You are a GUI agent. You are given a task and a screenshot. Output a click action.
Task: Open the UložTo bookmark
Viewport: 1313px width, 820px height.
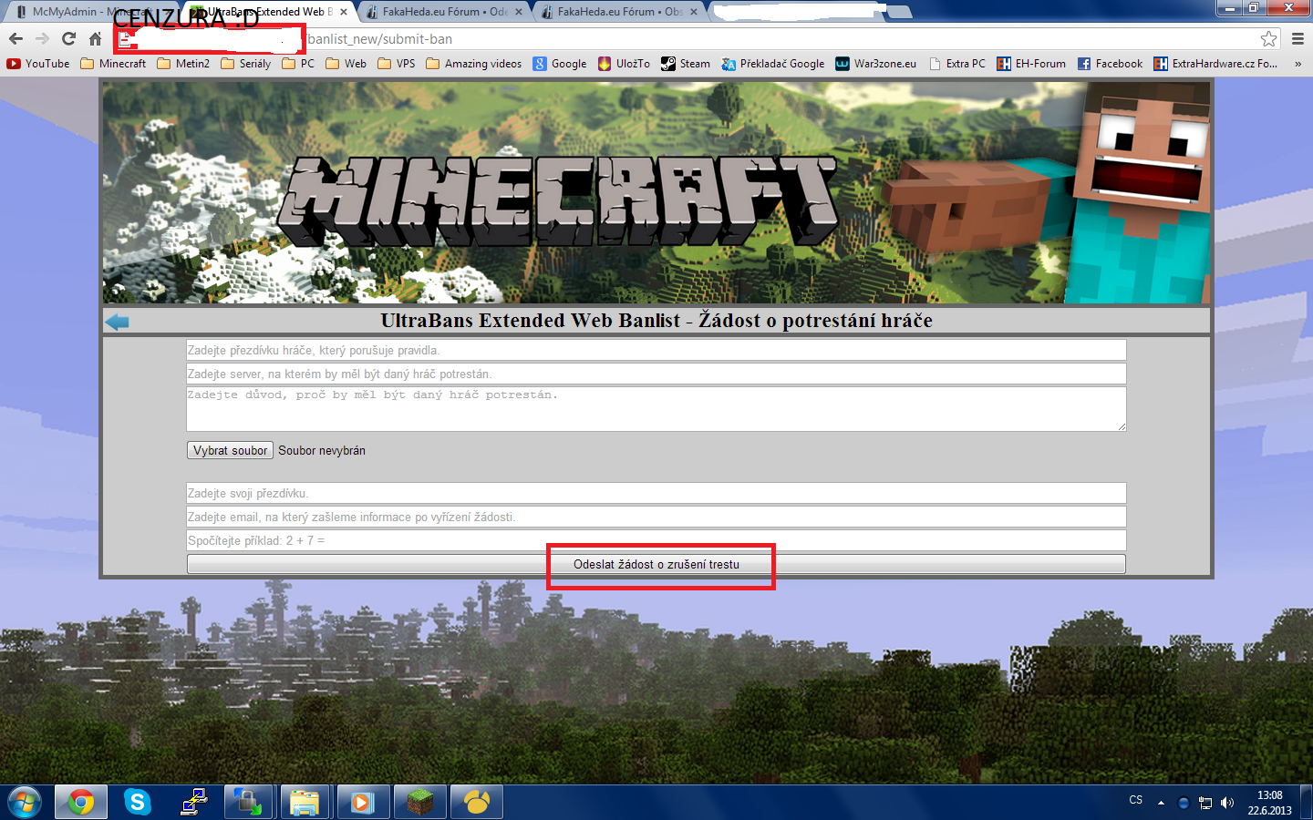click(x=624, y=64)
